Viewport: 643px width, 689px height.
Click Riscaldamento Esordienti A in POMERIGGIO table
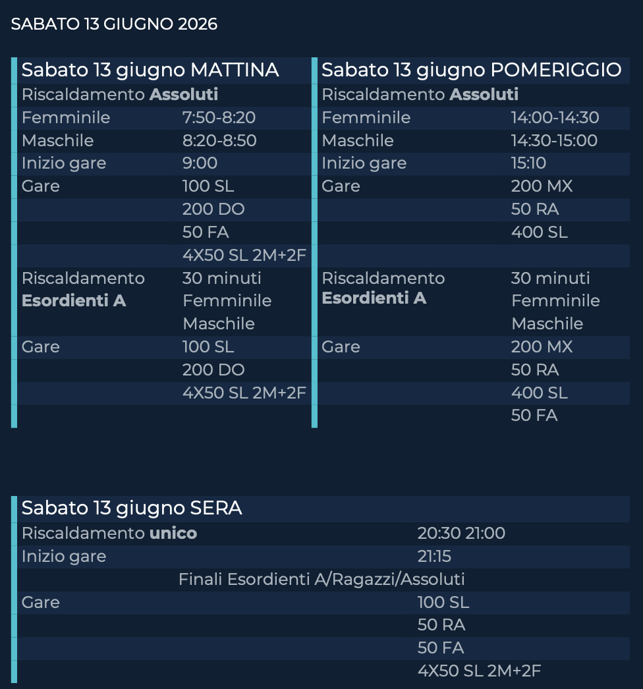pyautogui.click(x=383, y=288)
